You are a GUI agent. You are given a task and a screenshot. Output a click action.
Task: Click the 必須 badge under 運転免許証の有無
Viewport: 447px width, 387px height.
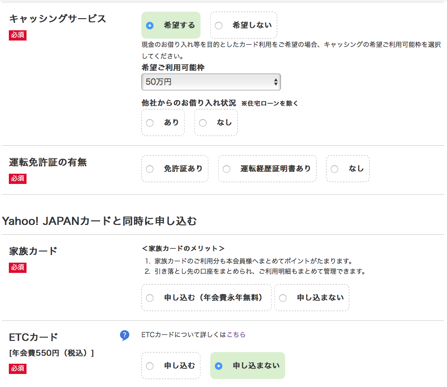click(x=18, y=179)
